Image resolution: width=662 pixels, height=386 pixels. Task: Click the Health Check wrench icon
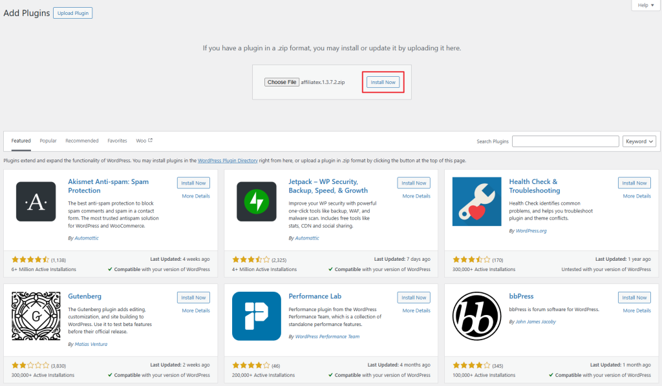476,201
